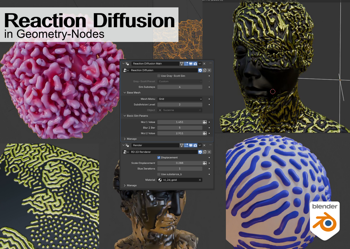Click the Reaction Diffusion Main name field
Image resolution: width=350 pixels, height=249 pixels.
pyautogui.click(x=155, y=64)
